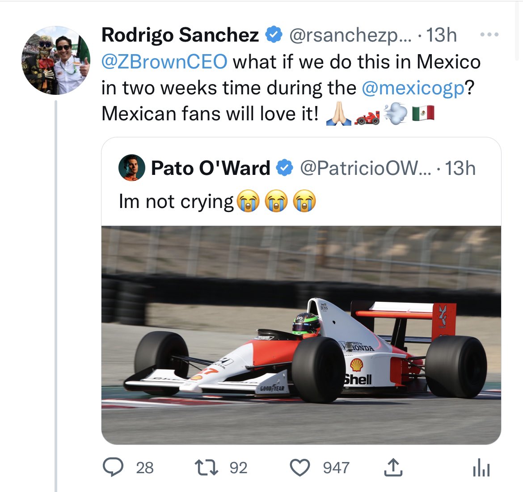Click the 13h timestamp on Rodrigo's tweet

point(441,35)
